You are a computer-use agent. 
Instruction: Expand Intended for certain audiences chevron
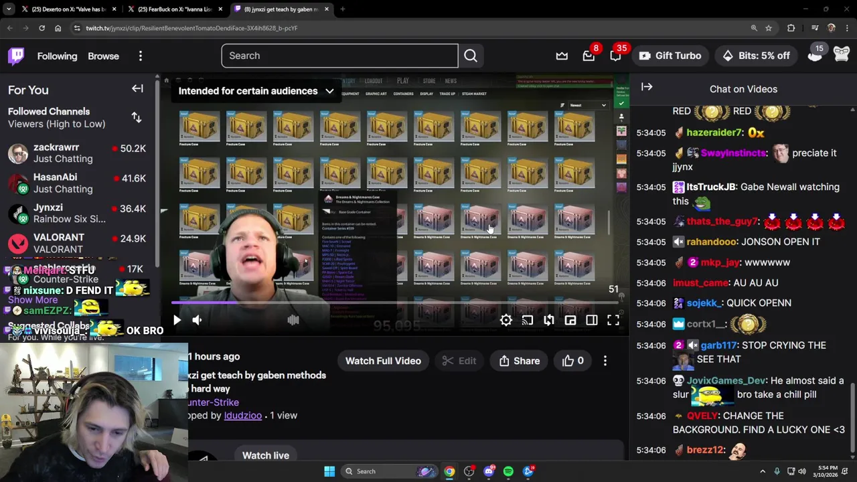pyautogui.click(x=329, y=91)
